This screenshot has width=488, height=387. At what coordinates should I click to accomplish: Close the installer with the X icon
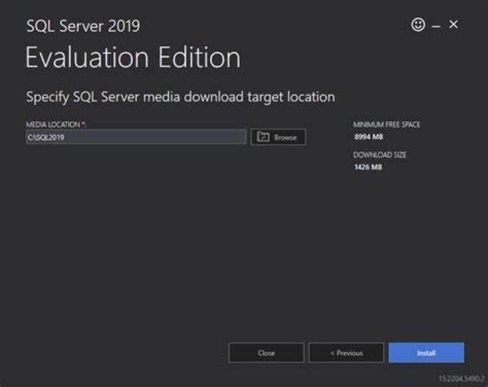(x=453, y=24)
